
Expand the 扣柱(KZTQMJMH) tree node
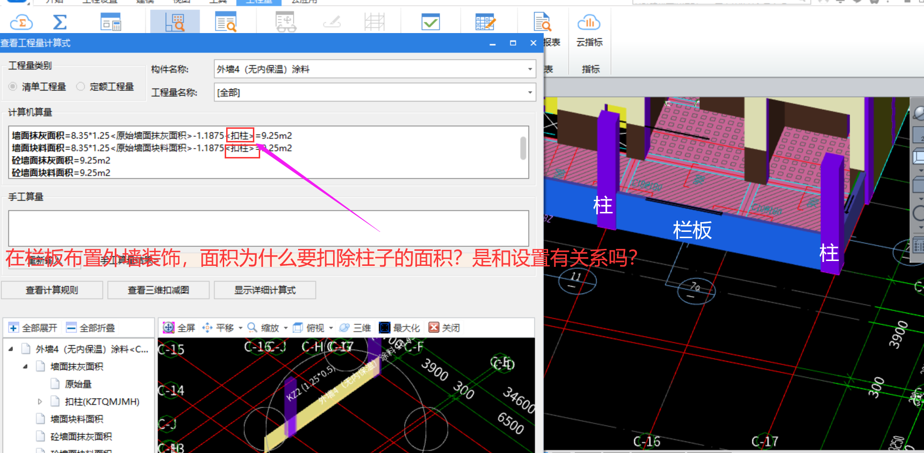[x=40, y=401]
